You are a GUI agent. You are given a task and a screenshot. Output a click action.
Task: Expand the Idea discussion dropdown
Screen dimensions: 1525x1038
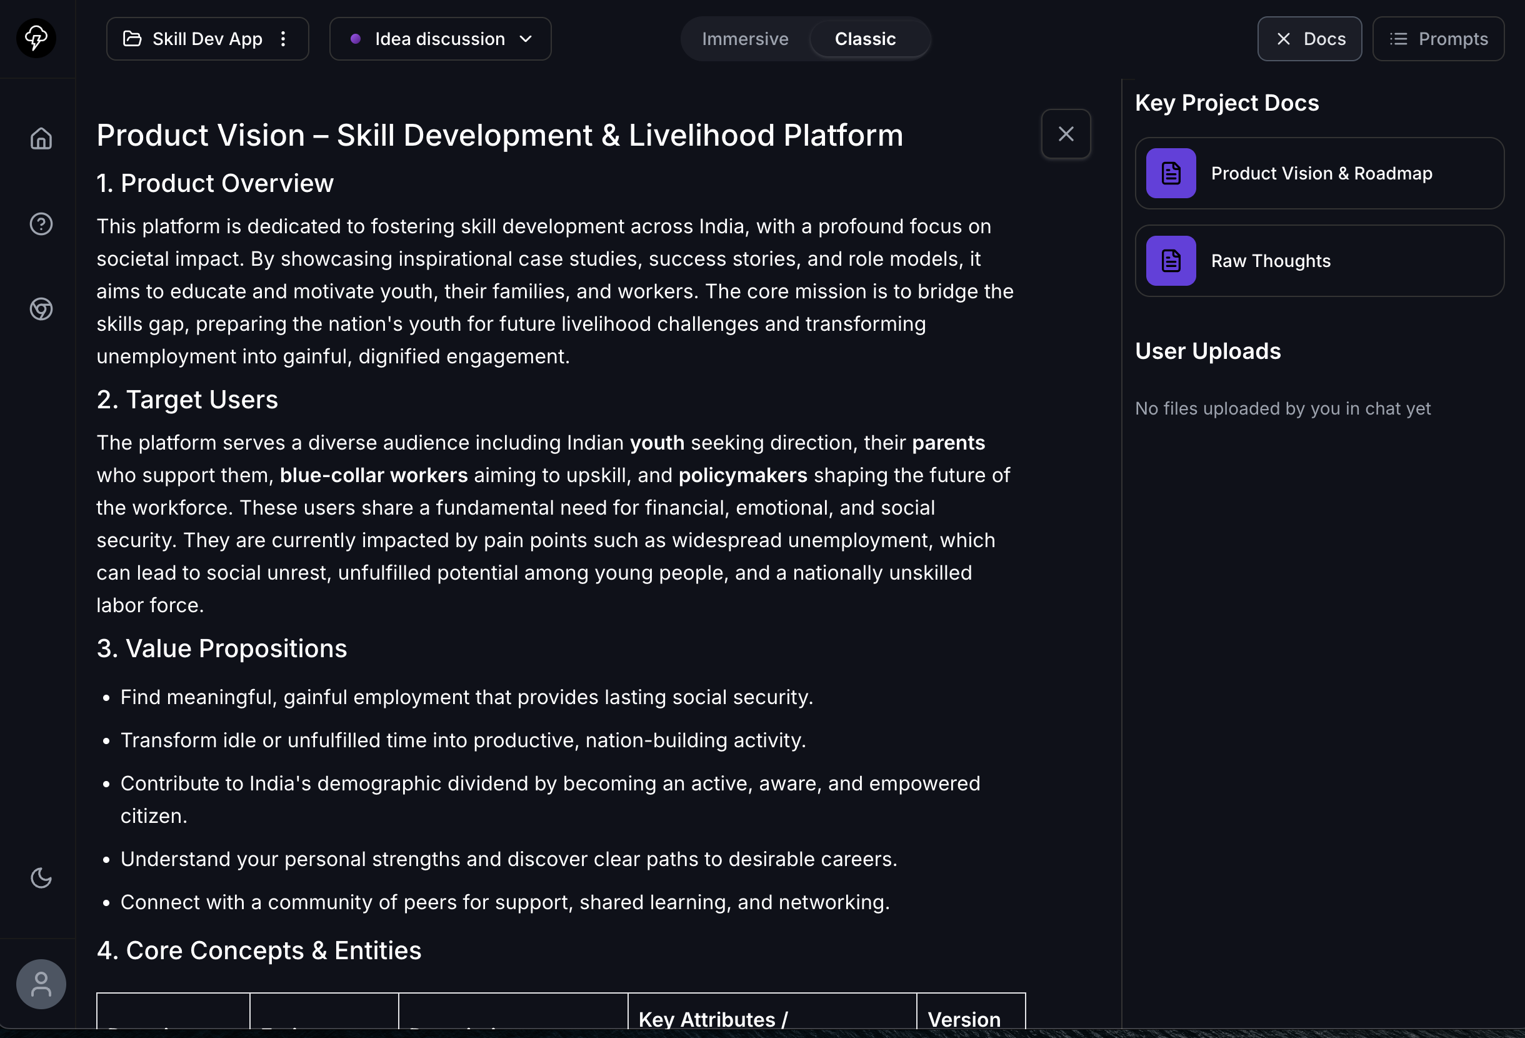(x=439, y=39)
